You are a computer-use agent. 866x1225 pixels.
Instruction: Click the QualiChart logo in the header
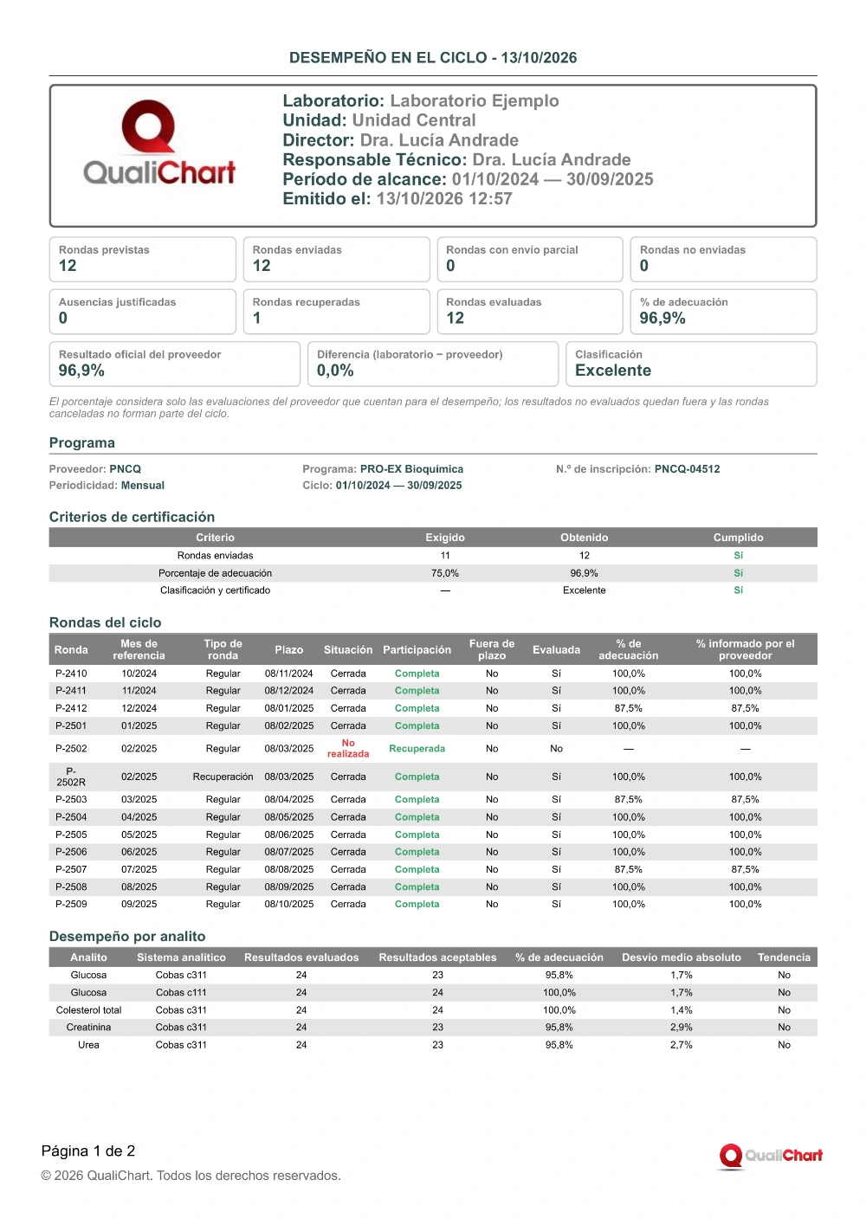(159, 143)
